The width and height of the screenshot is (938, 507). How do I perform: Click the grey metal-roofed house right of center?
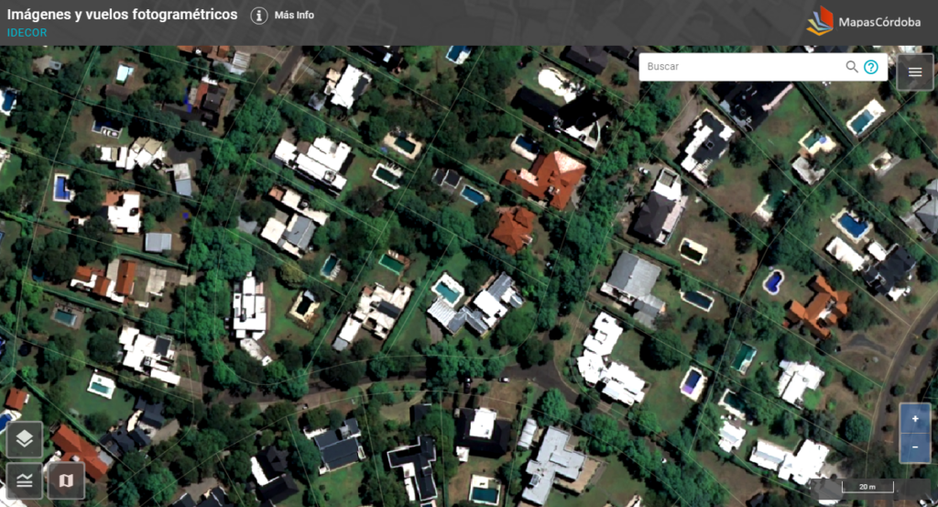(634, 283)
